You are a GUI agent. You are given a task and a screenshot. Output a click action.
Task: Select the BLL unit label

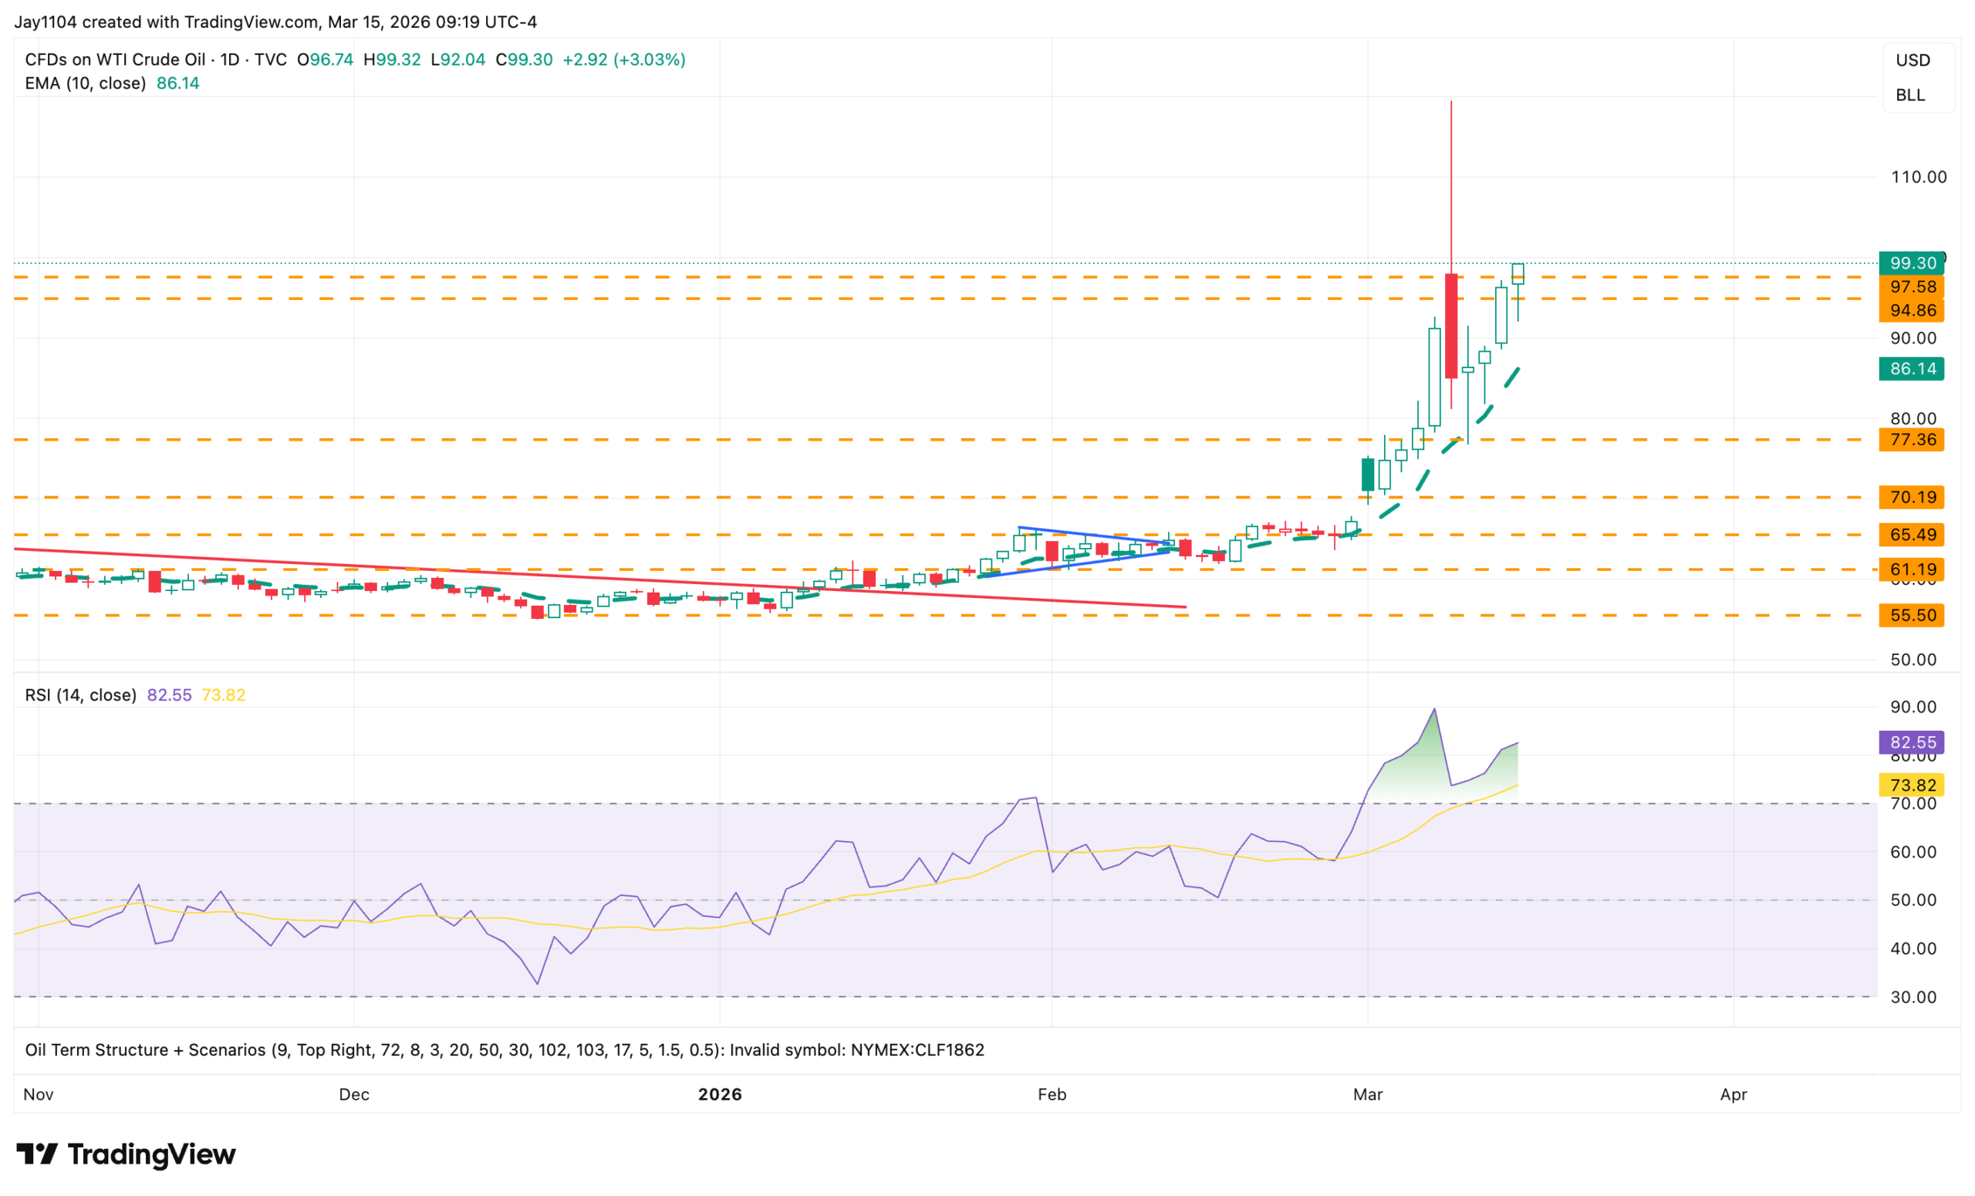point(1910,95)
